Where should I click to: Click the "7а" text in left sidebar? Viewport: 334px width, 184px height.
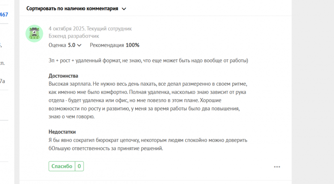click(3, 81)
